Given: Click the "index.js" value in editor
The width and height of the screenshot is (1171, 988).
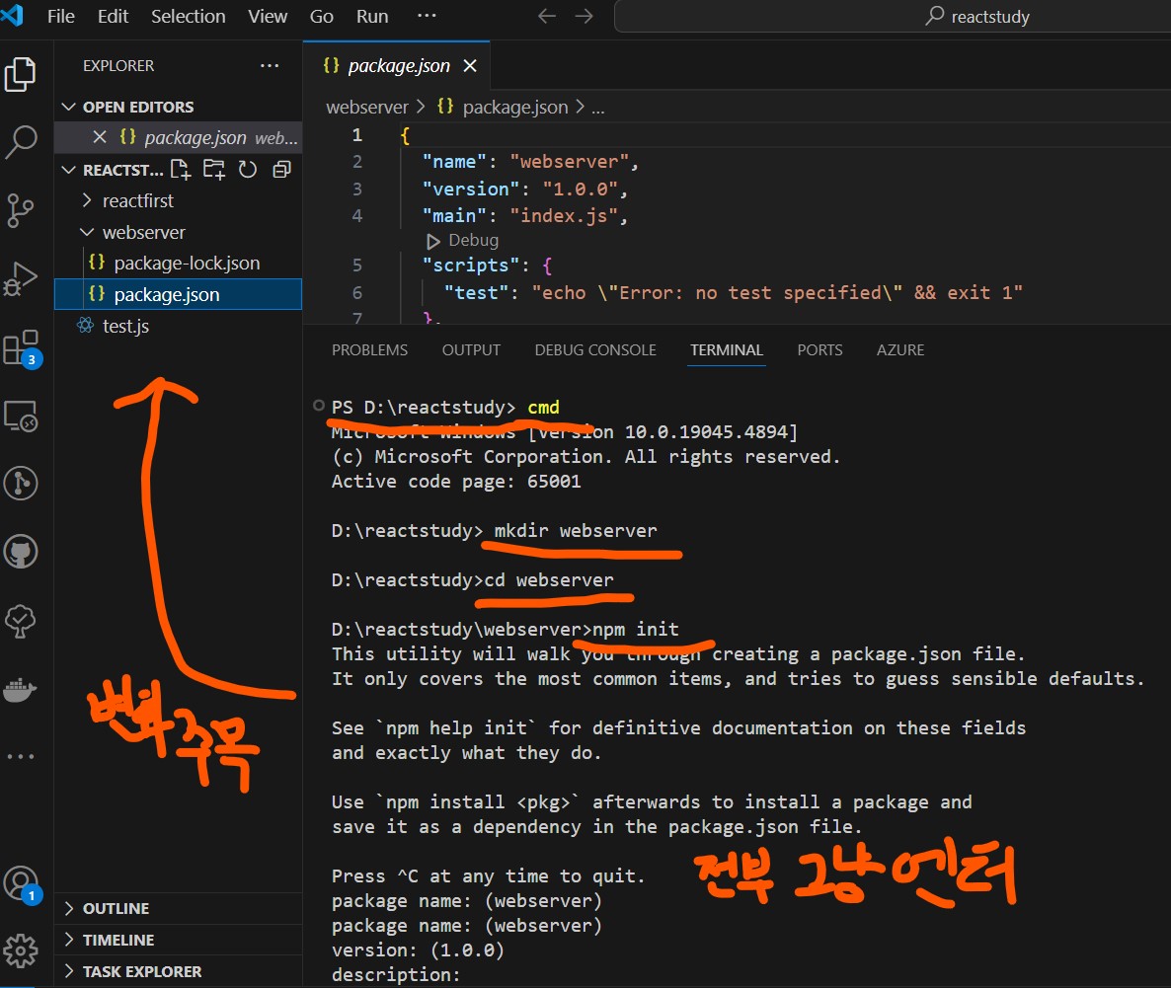Looking at the screenshot, I should click(x=564, y=216).
